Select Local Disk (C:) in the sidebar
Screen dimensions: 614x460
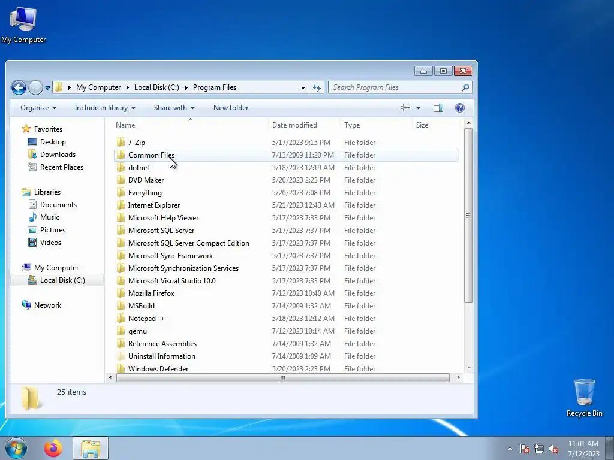[62, 280]
